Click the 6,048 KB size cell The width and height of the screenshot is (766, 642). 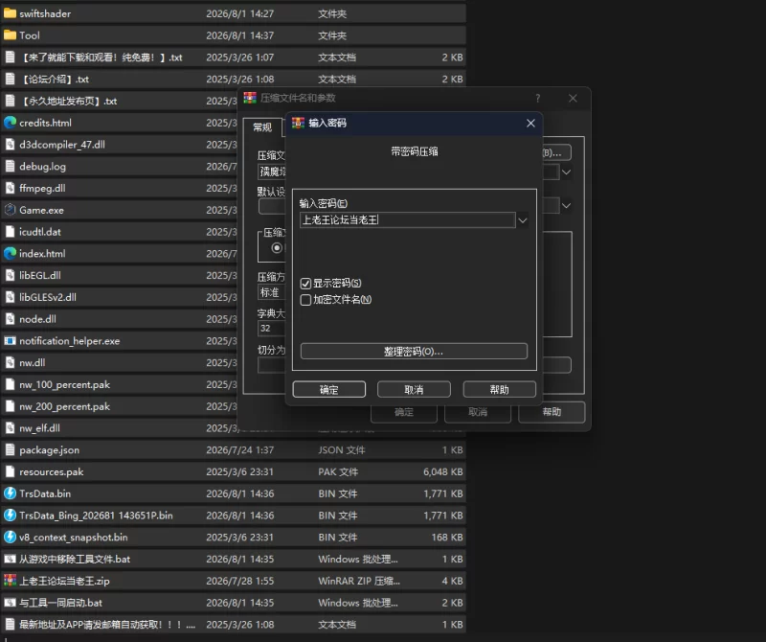(x=442, y=471)
